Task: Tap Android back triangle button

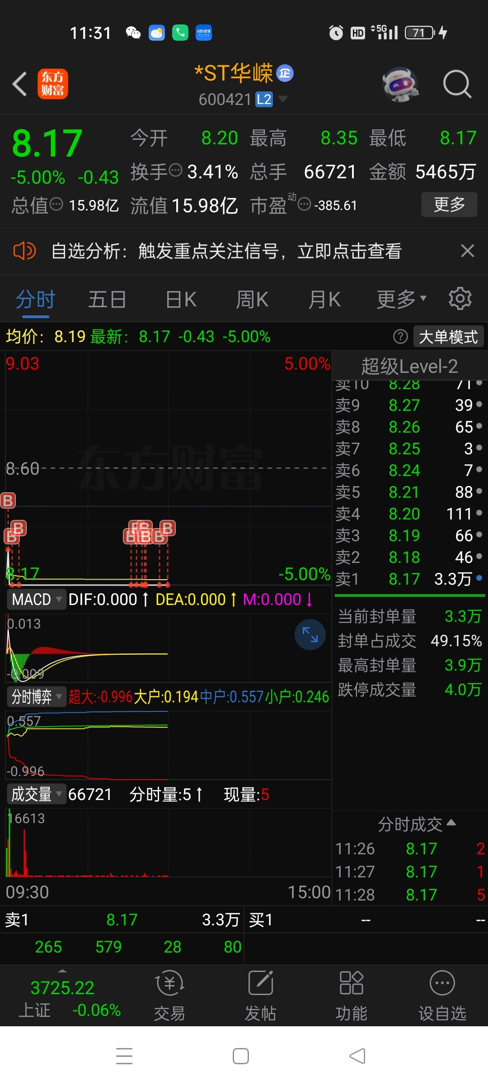Action: tap(357, 1056)
